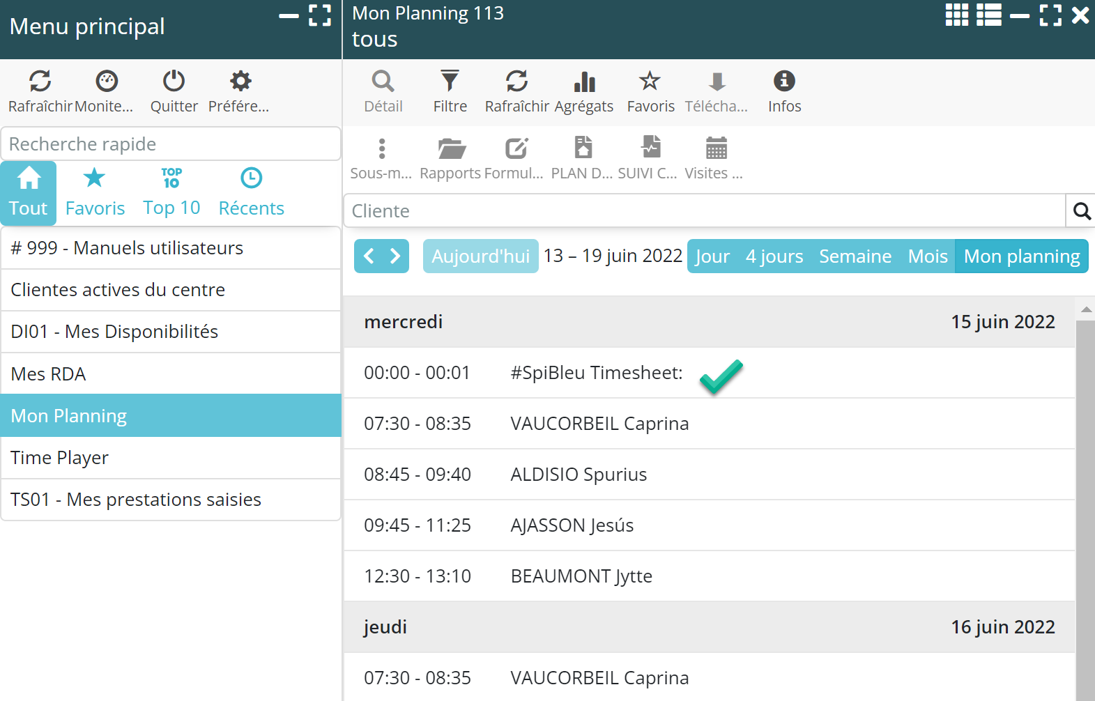The height and width of the screenshot is (701, 1095).
Task: Click the Aujourd'hui button
Action: pos(480,256)
